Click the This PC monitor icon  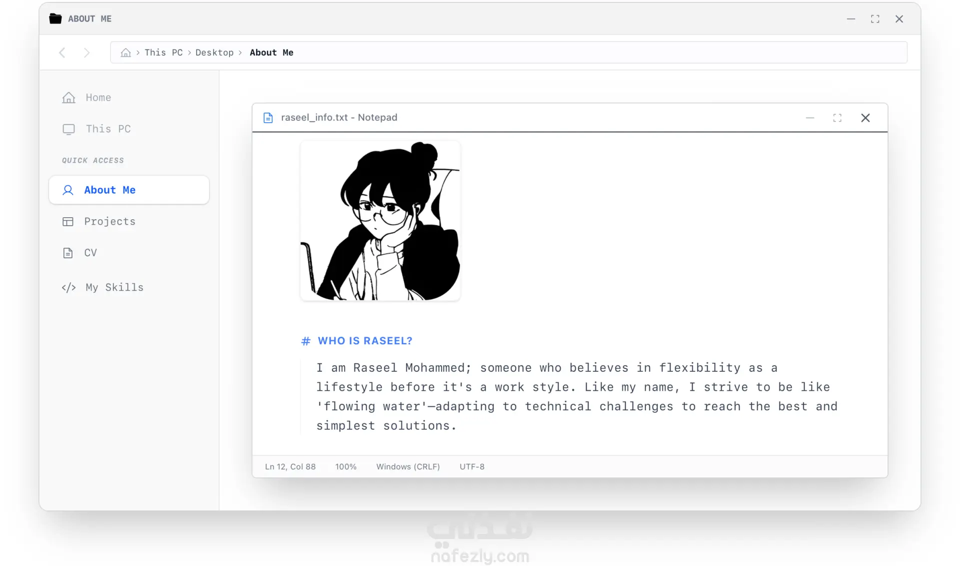click(x=68, y=129)
